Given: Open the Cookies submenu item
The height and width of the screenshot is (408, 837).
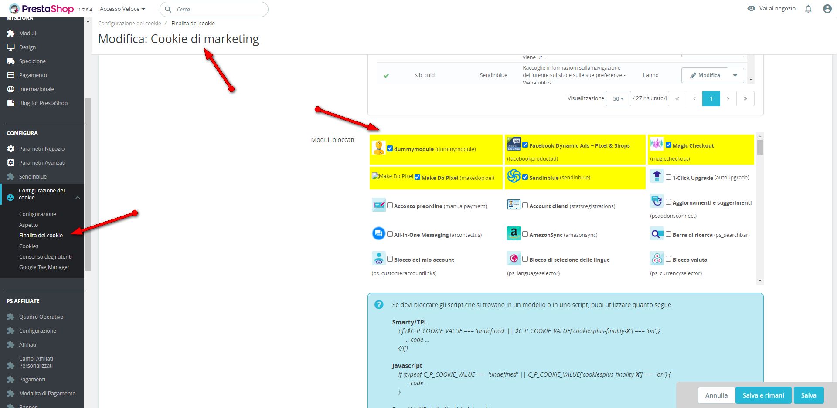Looking at the screenshot, I should pyautogui.click(x=29, y=246).
